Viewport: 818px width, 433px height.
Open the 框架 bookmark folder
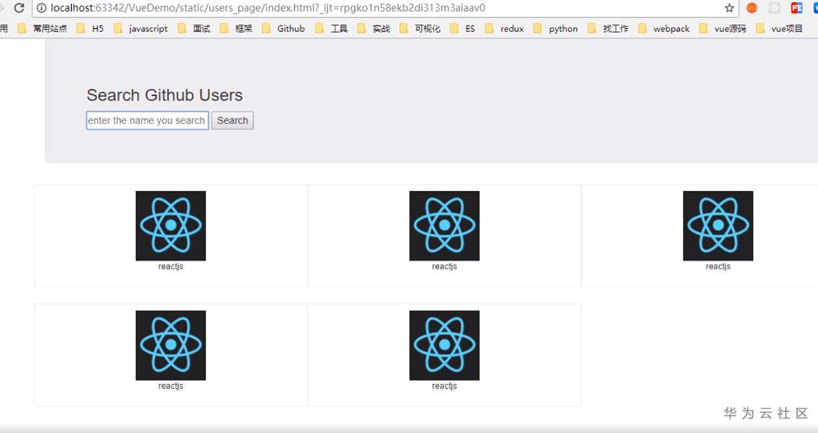237,29
